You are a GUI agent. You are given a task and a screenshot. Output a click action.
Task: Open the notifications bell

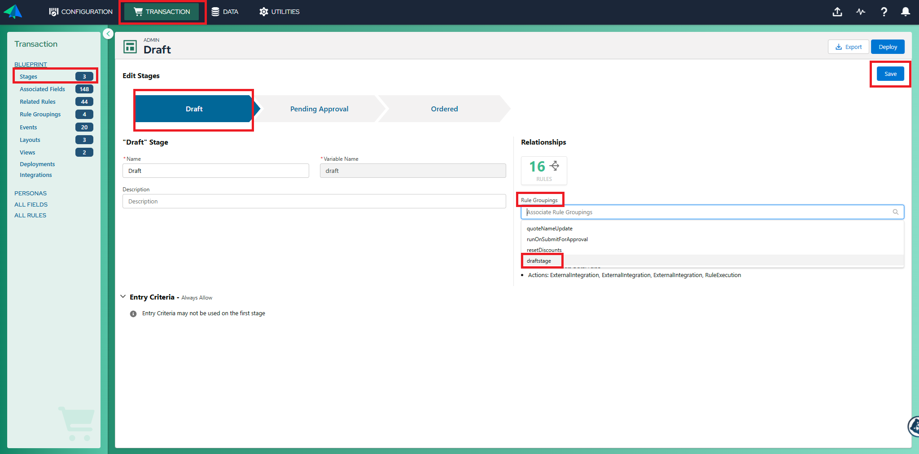tap(906, 12)
